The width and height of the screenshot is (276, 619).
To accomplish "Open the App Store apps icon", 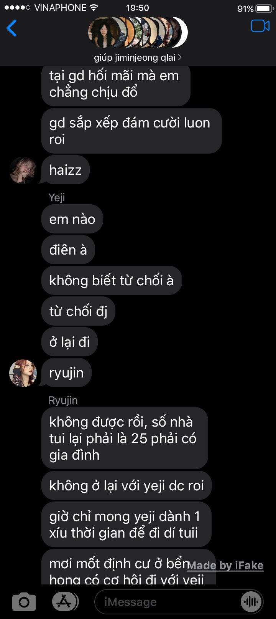I will coord(65,601).
